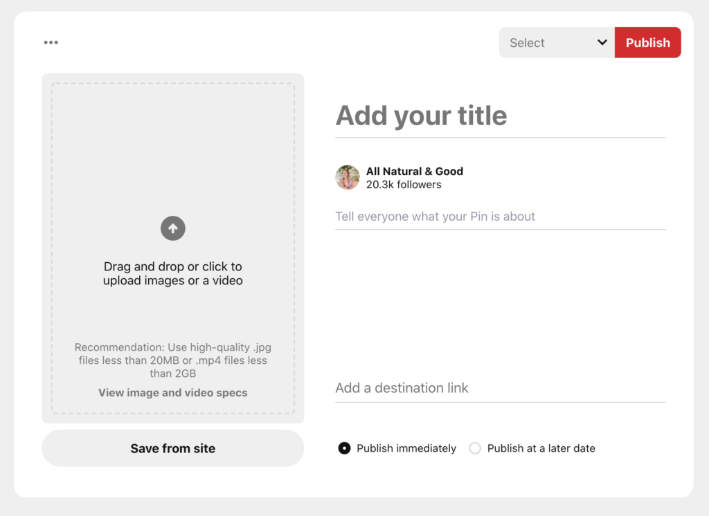Click the 'Add a destination link' field

click(499, 388)
